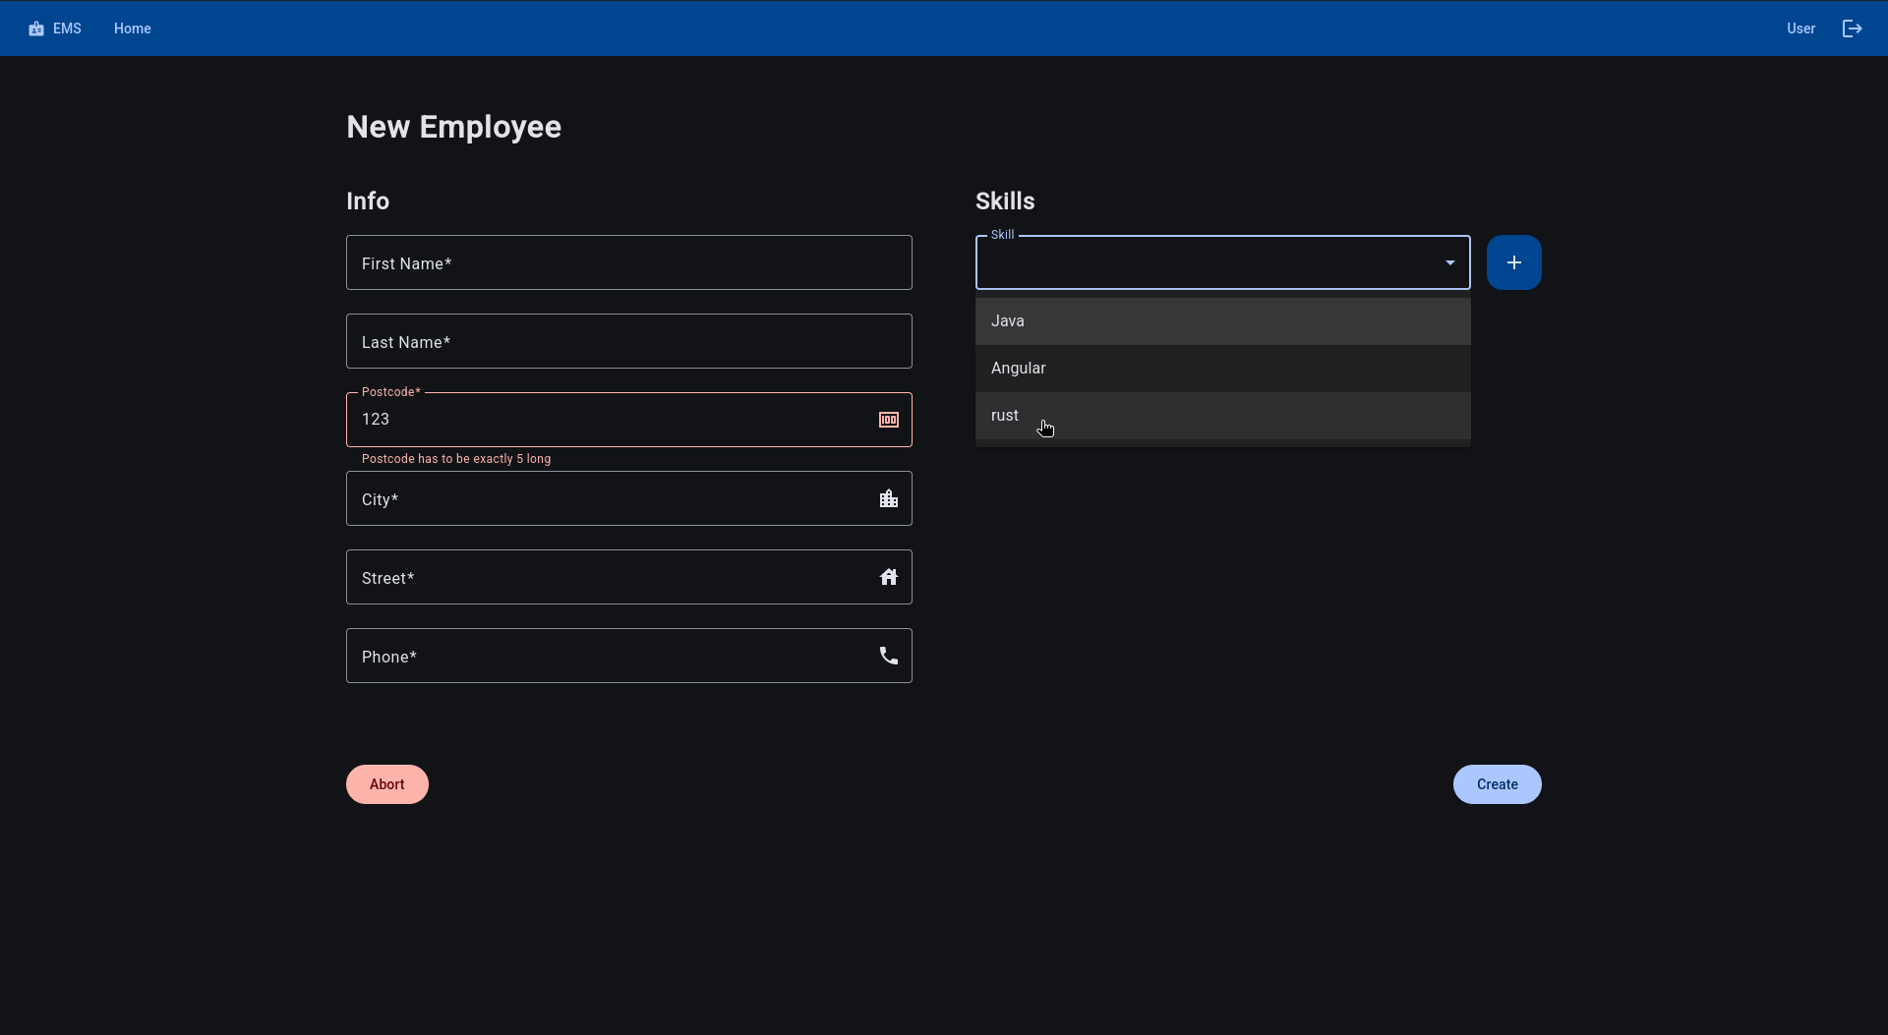Focus the First Name field
1888x1035 pixels.
point(629,262)
